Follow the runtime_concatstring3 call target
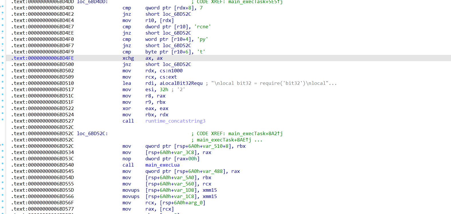This screenshot has width=451, height=214. 175,121
